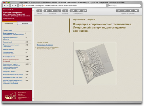Increase text size with large A button
This screenshot has width=144, height=107.
[16, 5]
